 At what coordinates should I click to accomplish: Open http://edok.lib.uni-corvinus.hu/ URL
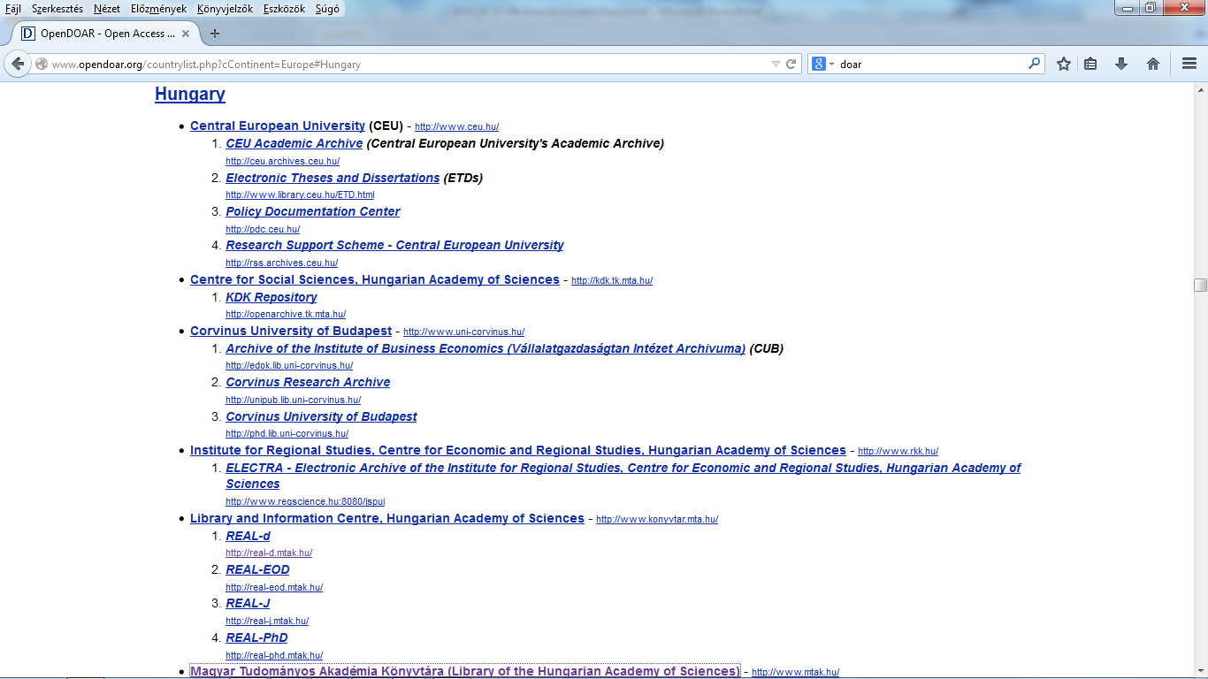289,365
